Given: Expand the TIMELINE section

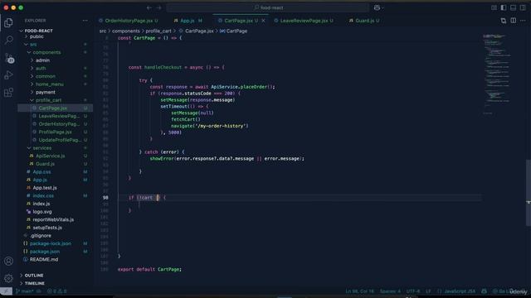Looking at the screenshot, I should [35, 283].
